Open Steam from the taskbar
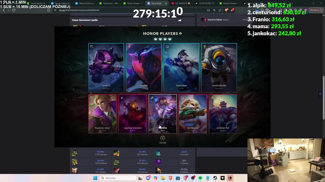 click(x=215, y=178)
